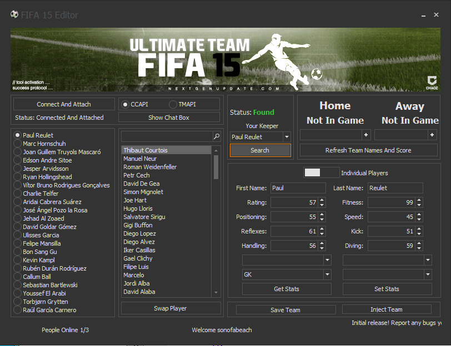Open empty dropdown above GK
This screenshot has height=346, width=451.
click(x=327, y=260)
